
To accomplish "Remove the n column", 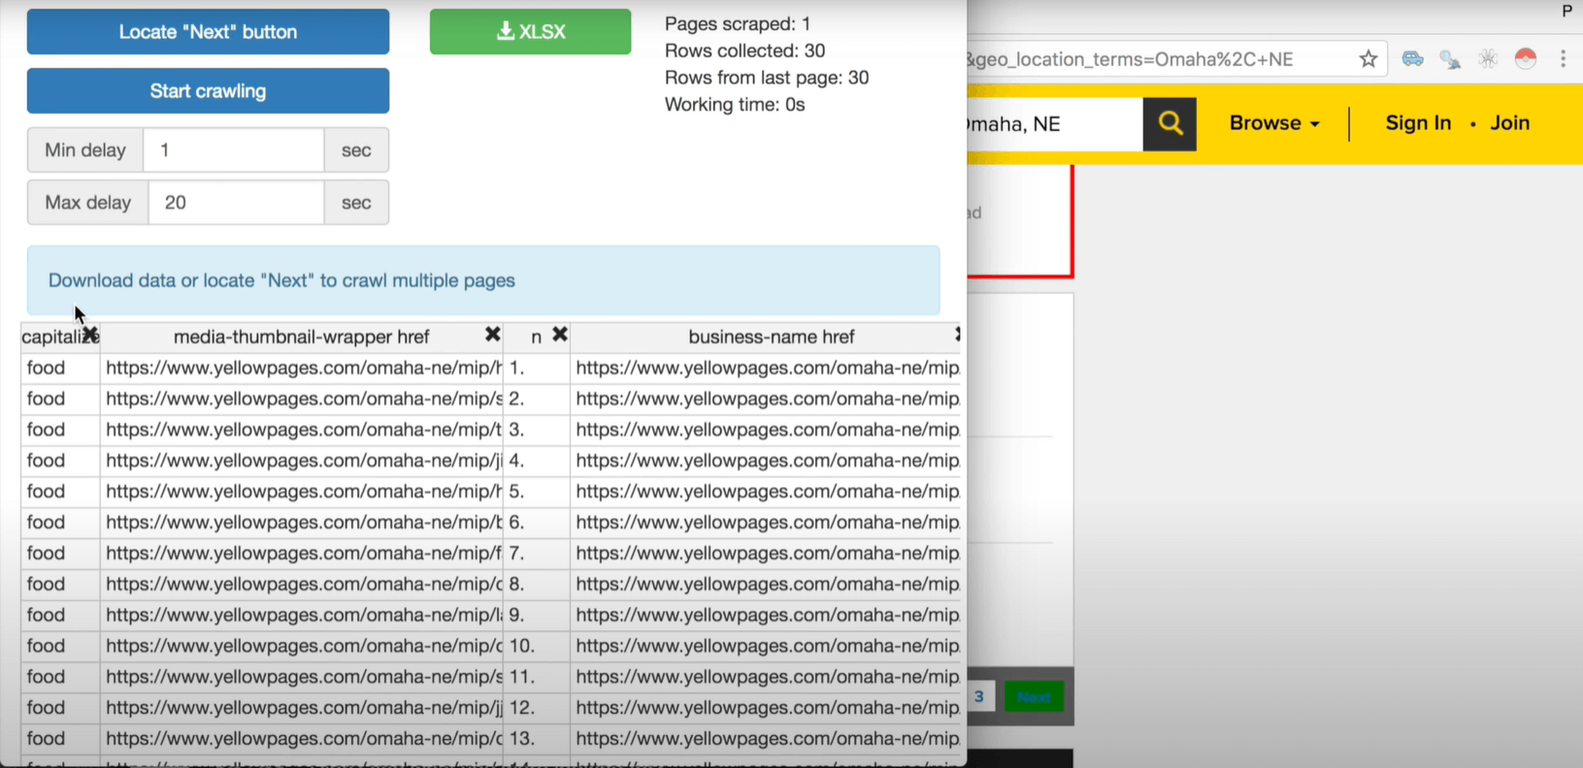I will [560, 335].
